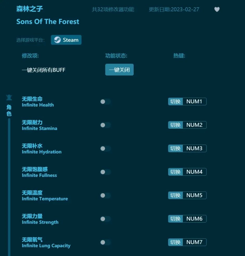Enable Infinite Temperature toggle
Viewport: 245px width, 256px height.
click(x=106, y=196)
